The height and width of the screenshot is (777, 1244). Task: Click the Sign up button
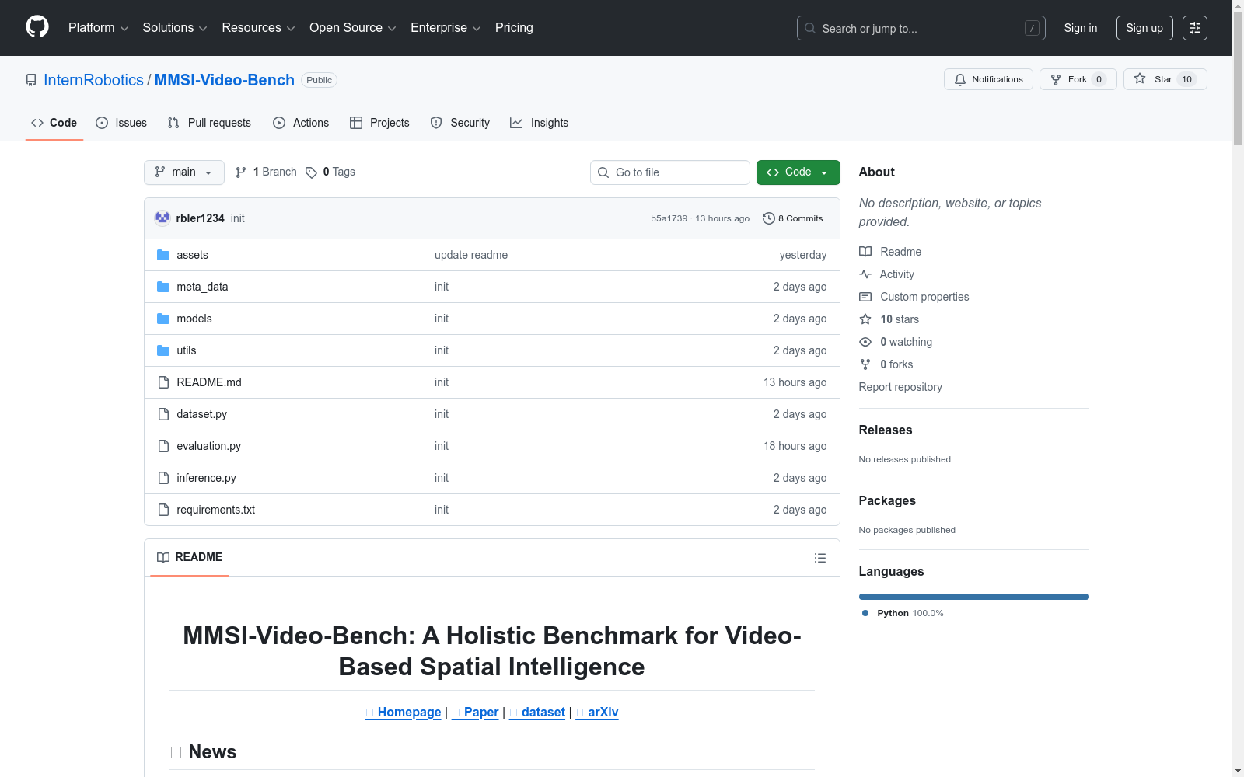(1144, 28)
